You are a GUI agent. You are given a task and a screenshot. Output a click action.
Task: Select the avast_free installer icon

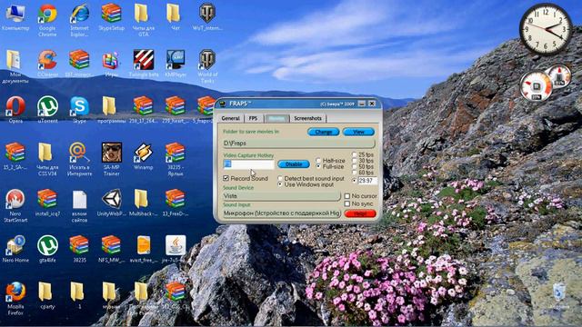pyautogui.click(x=144, y=249)
